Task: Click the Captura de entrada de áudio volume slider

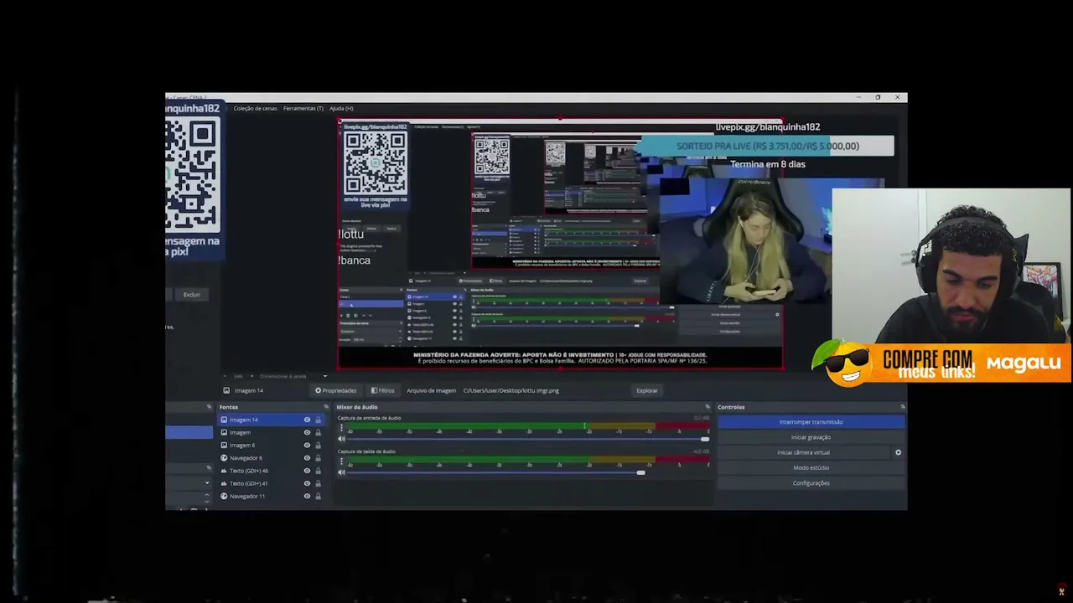Action: coord(529,439)
